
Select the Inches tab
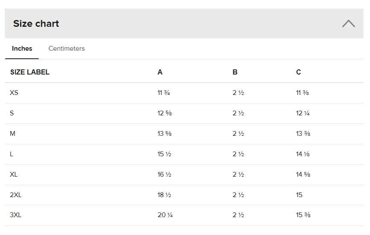pyautogui.click(x=22, y=49)
